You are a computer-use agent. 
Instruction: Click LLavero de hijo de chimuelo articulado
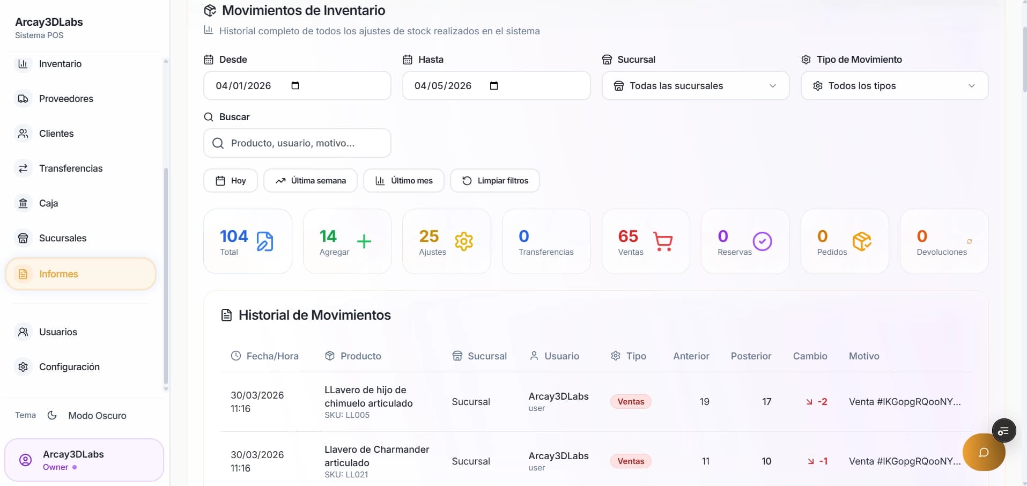click(x=368, y=396)
